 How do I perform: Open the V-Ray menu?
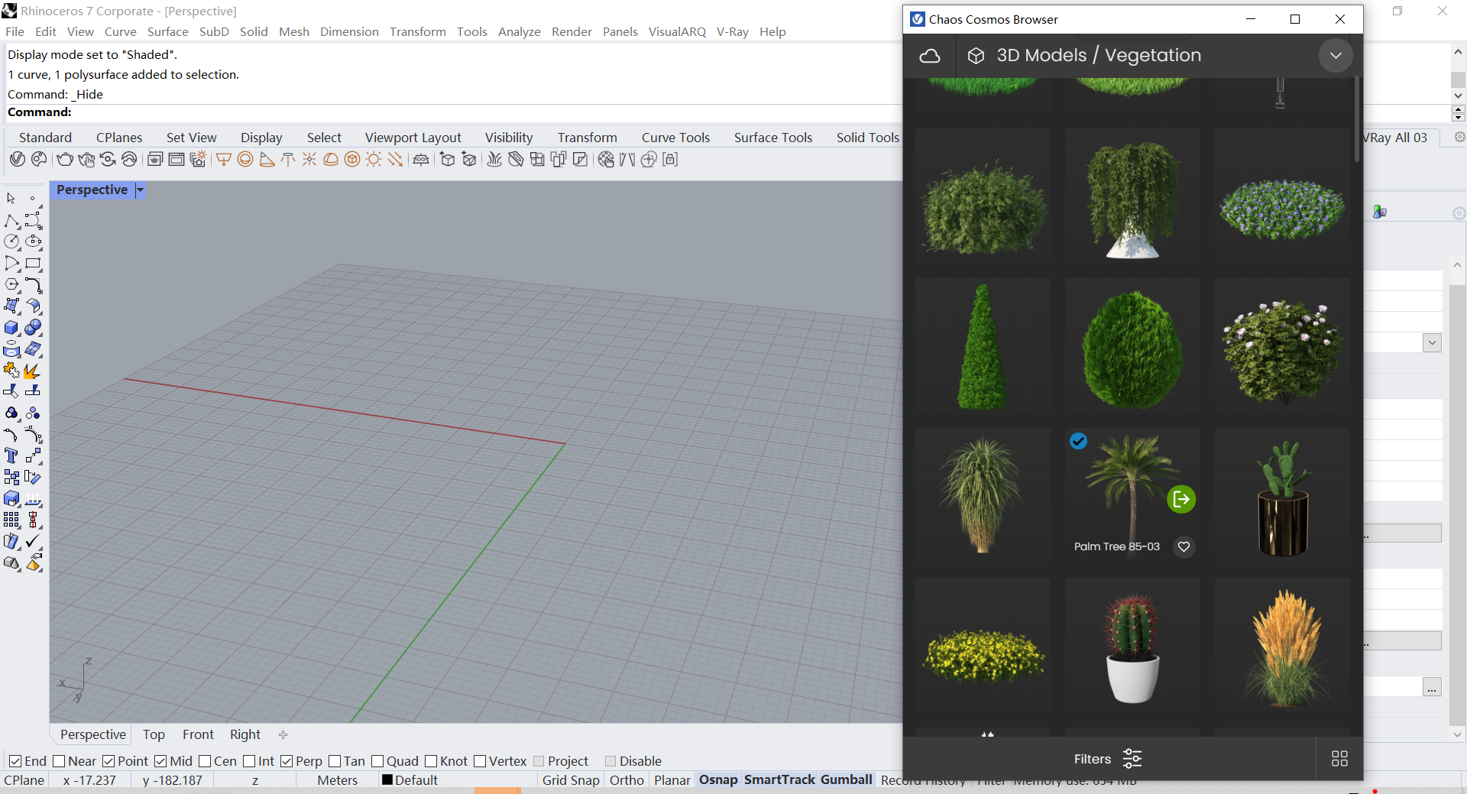732,31
